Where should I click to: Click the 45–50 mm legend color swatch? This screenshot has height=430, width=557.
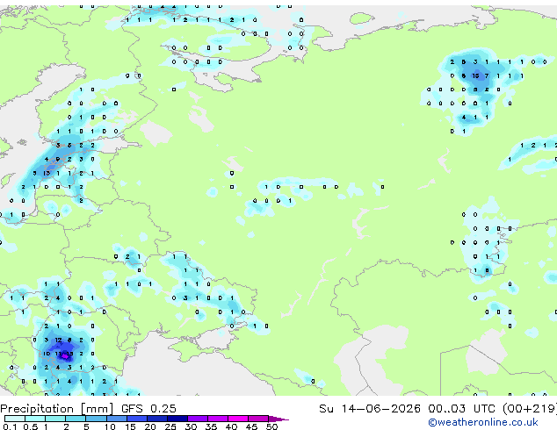[x=258, y=419]
